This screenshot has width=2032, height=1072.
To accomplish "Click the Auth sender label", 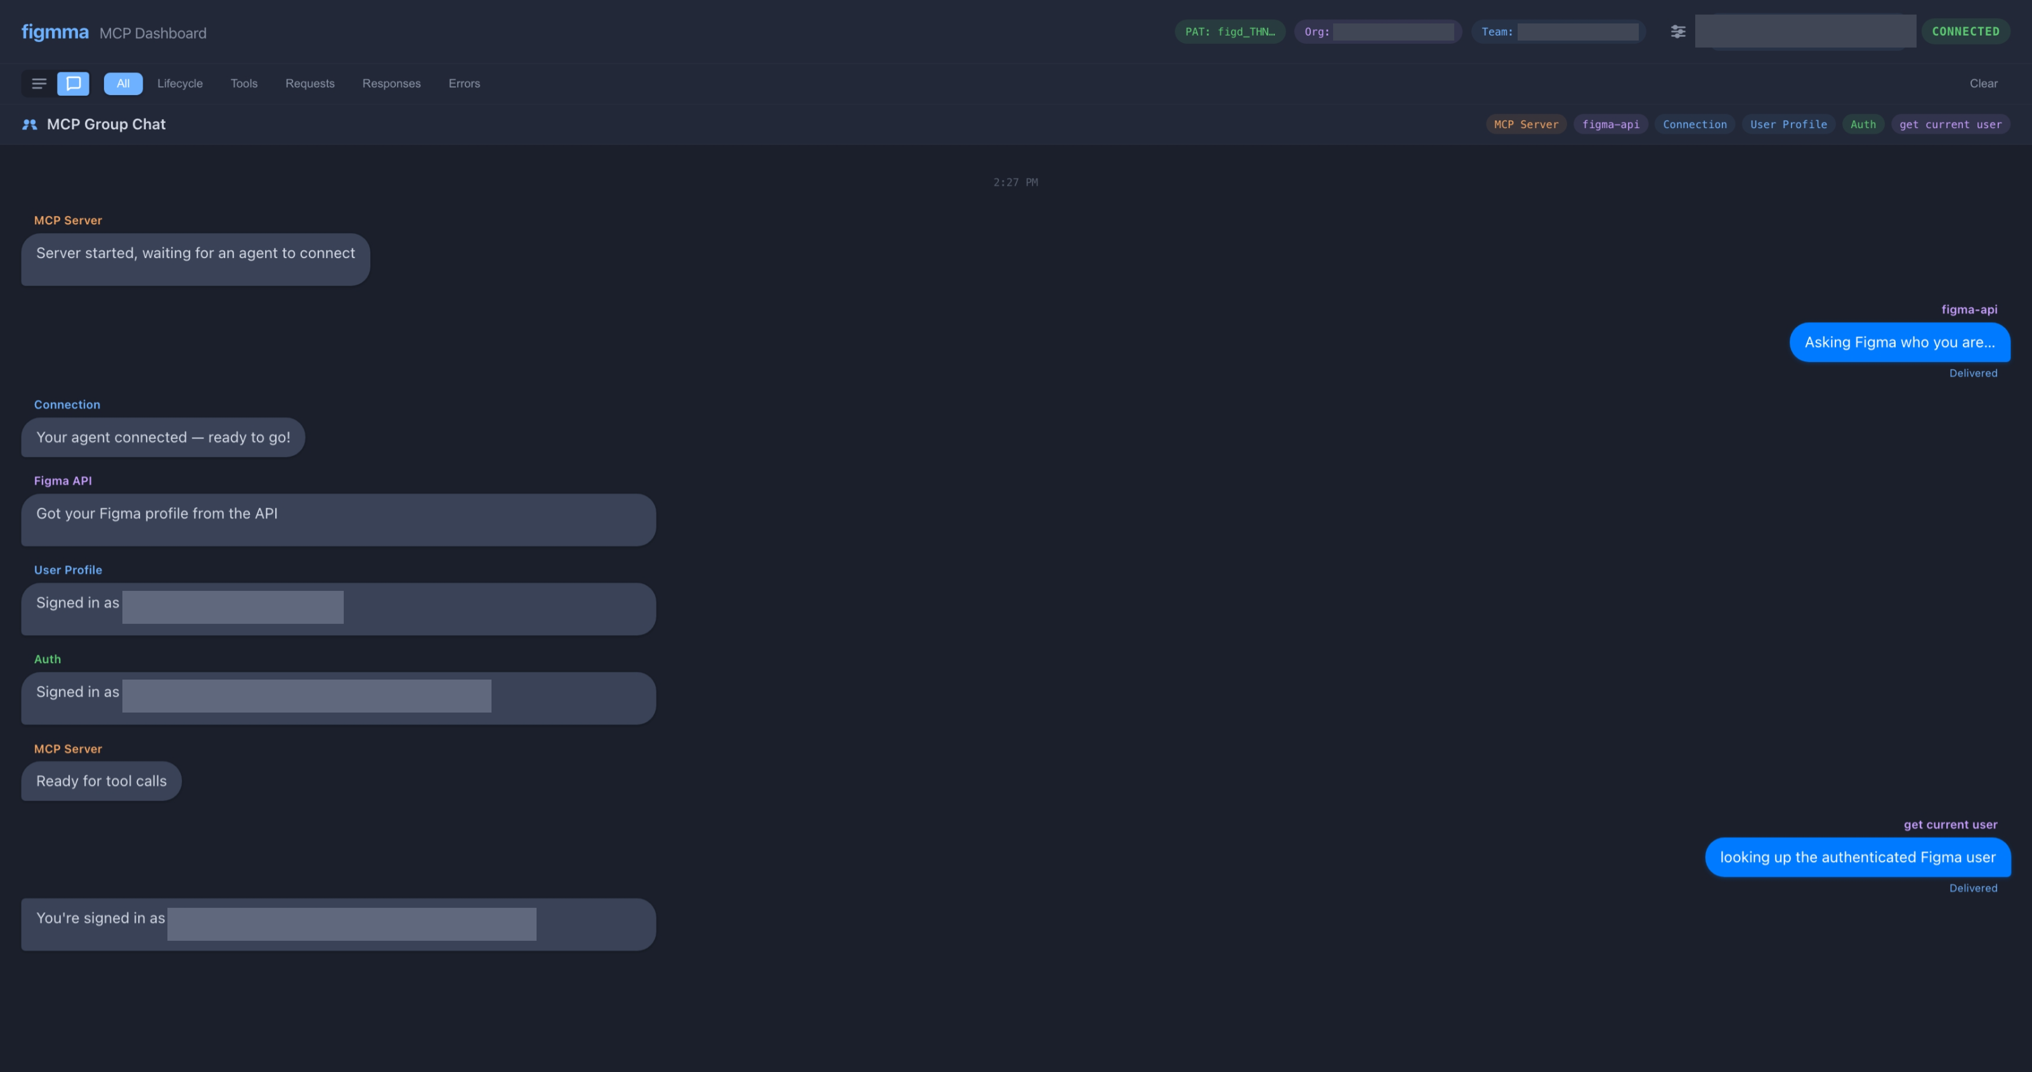I will [x=47, y=659].
